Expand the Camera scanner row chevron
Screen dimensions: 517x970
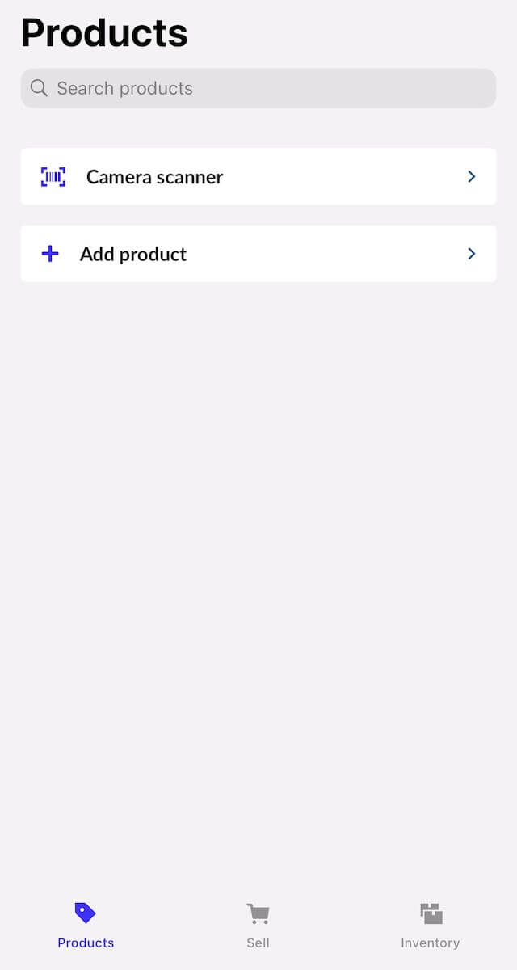[x=471, y=176]
